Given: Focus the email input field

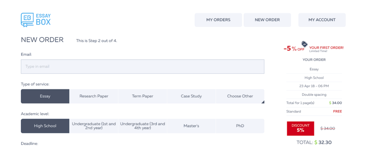Looking at the screenshot, I should pyautogui.click(x=142, y=66).
